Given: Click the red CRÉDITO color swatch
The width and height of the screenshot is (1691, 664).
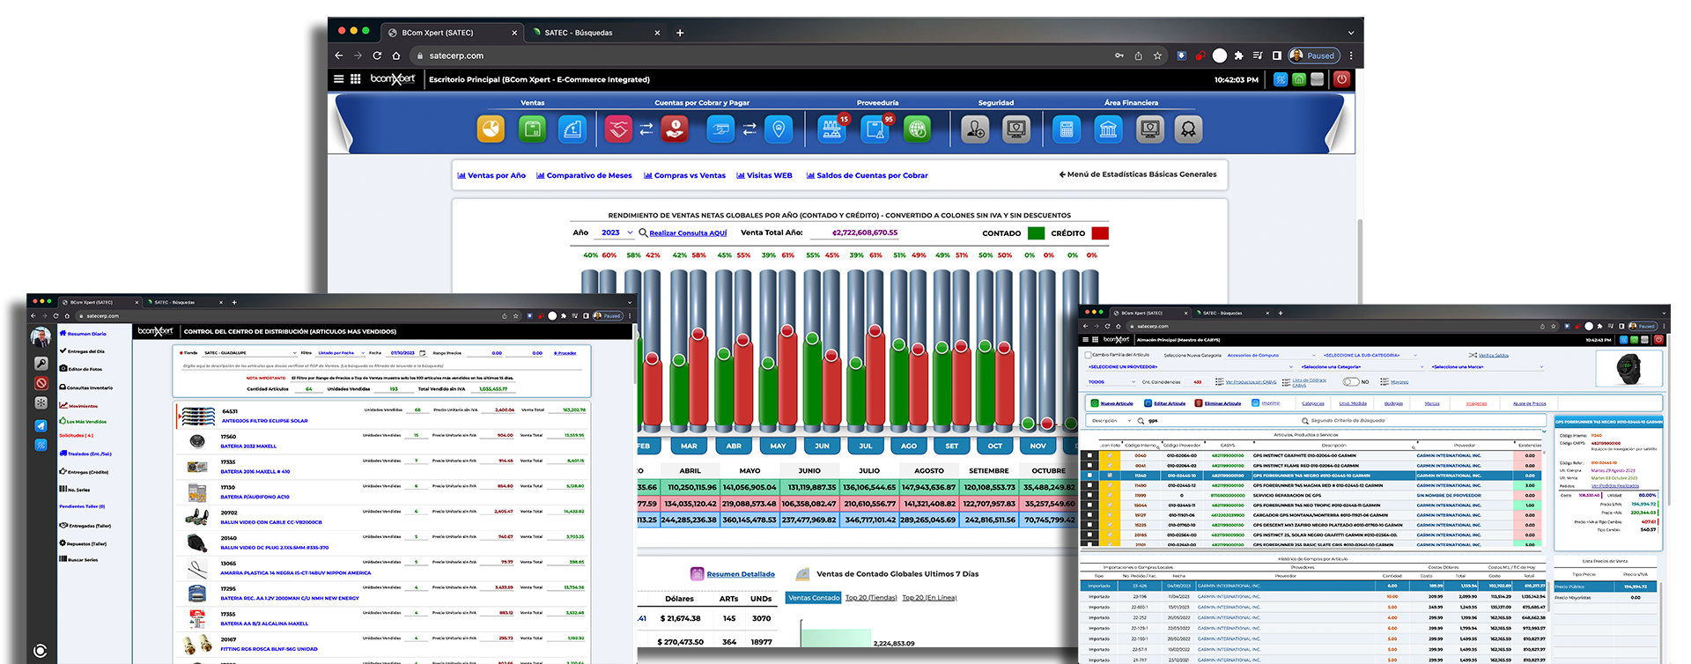Looking at the screenshot, I should pos(1099,233).
